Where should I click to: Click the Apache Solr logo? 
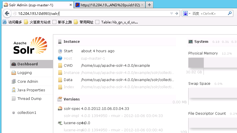tap(30, 46)
